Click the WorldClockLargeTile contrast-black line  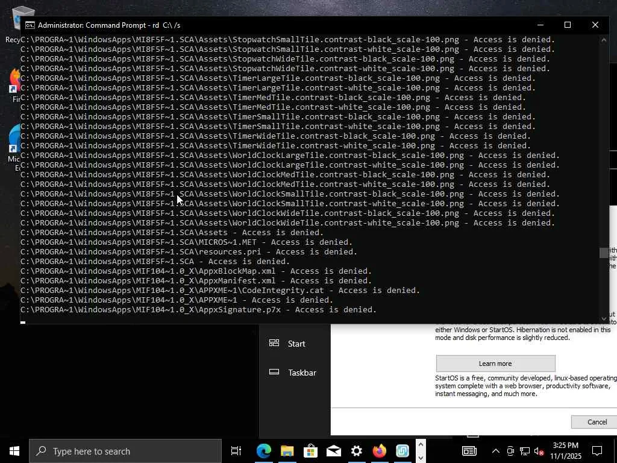(x=290, y=155)
